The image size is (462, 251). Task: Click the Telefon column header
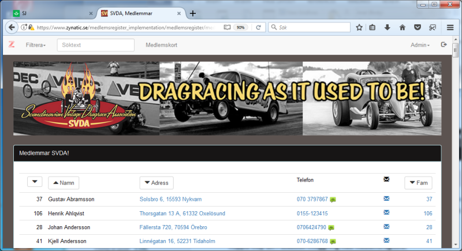305,180
